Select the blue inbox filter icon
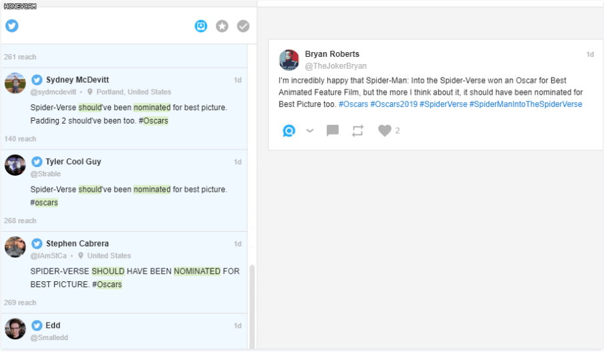Viewport: 604px width, 352px height. 200,26
